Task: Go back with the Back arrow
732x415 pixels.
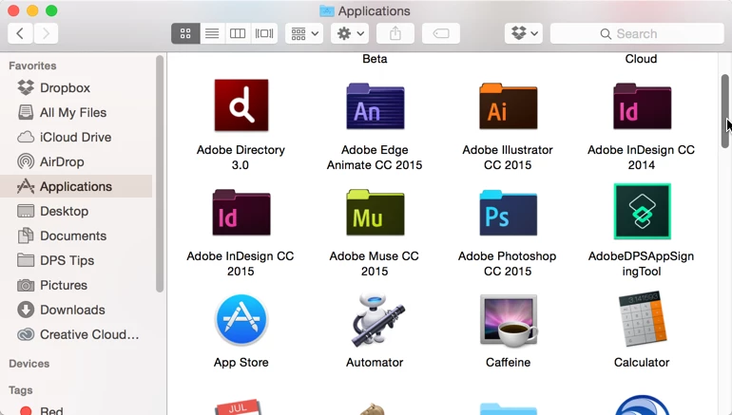Action: 20,33
